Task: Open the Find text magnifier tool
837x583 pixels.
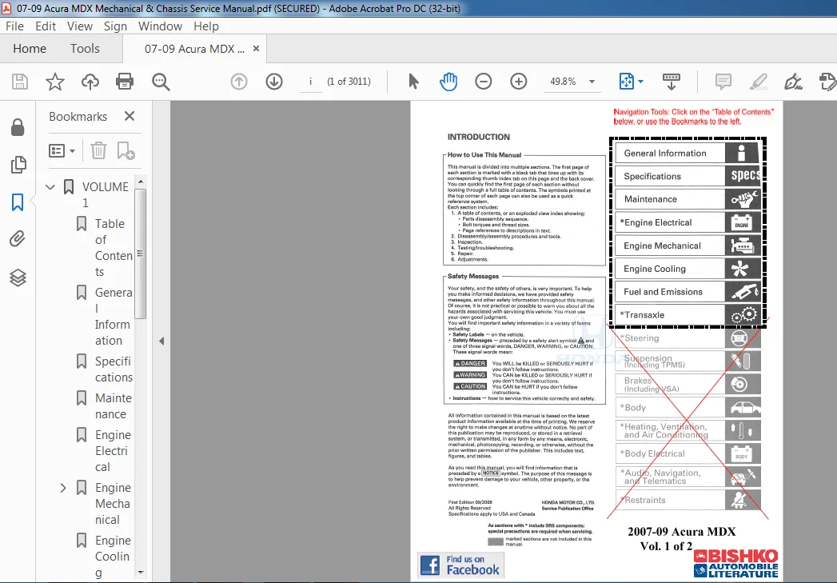Action: [161, 82]
